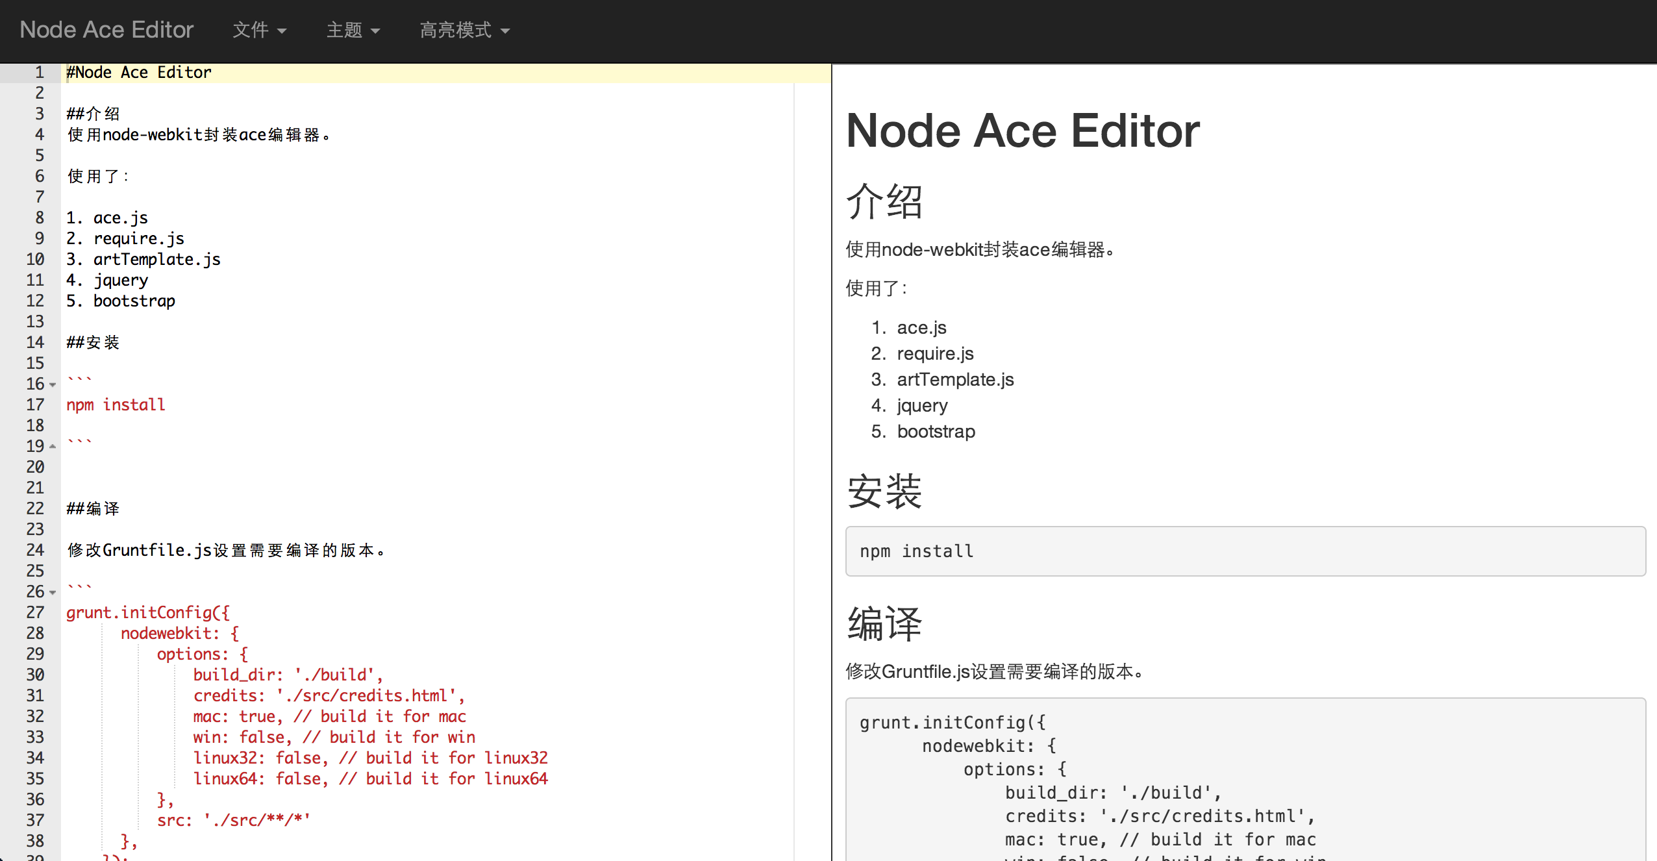Click the 'Node Ace Editor' preview heading
The width and height of the screenshot is (1657, 861).
pos(1023,131)
